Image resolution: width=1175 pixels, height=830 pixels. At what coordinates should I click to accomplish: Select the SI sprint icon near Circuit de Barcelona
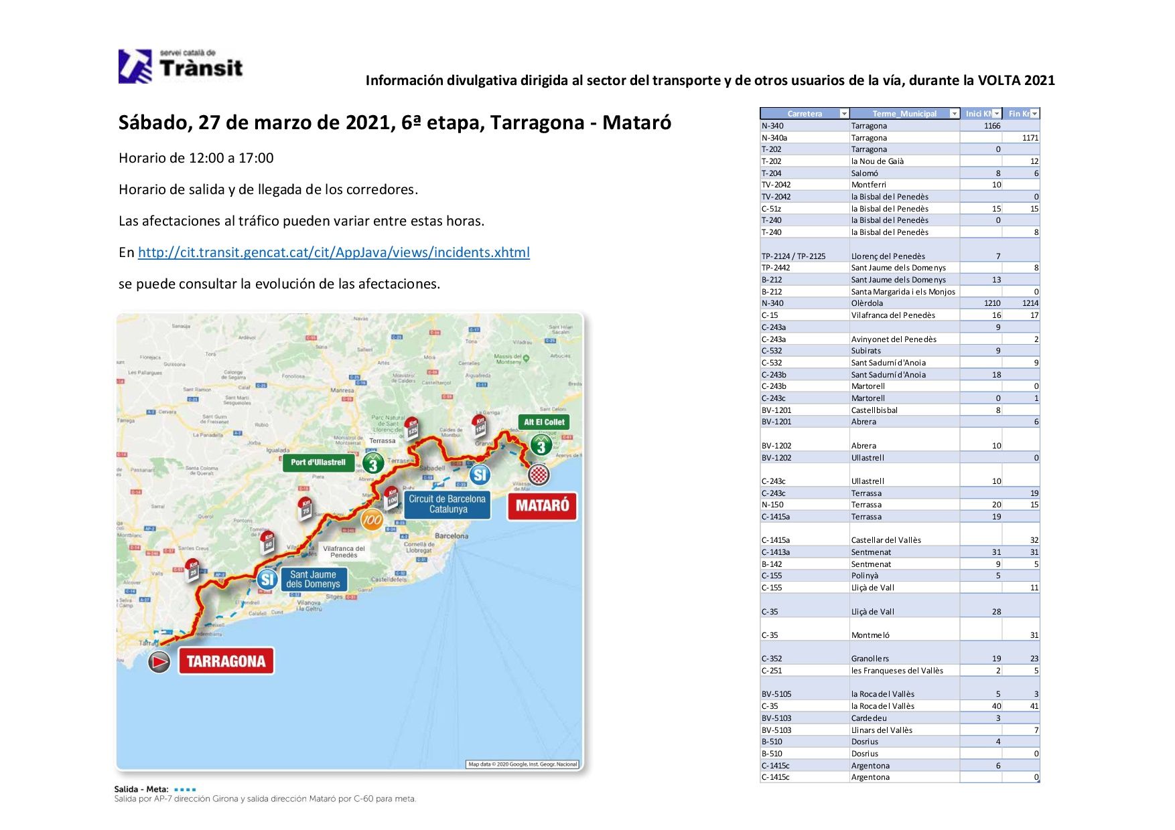[x=480, y=475]
